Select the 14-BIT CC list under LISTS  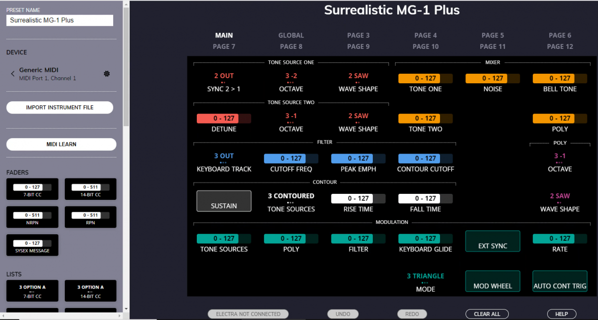click(90, 291)
